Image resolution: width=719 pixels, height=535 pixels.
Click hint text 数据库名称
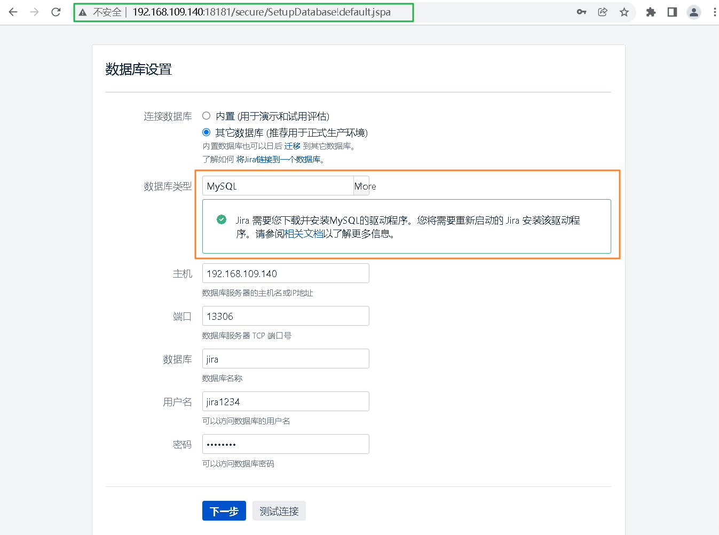223,378
